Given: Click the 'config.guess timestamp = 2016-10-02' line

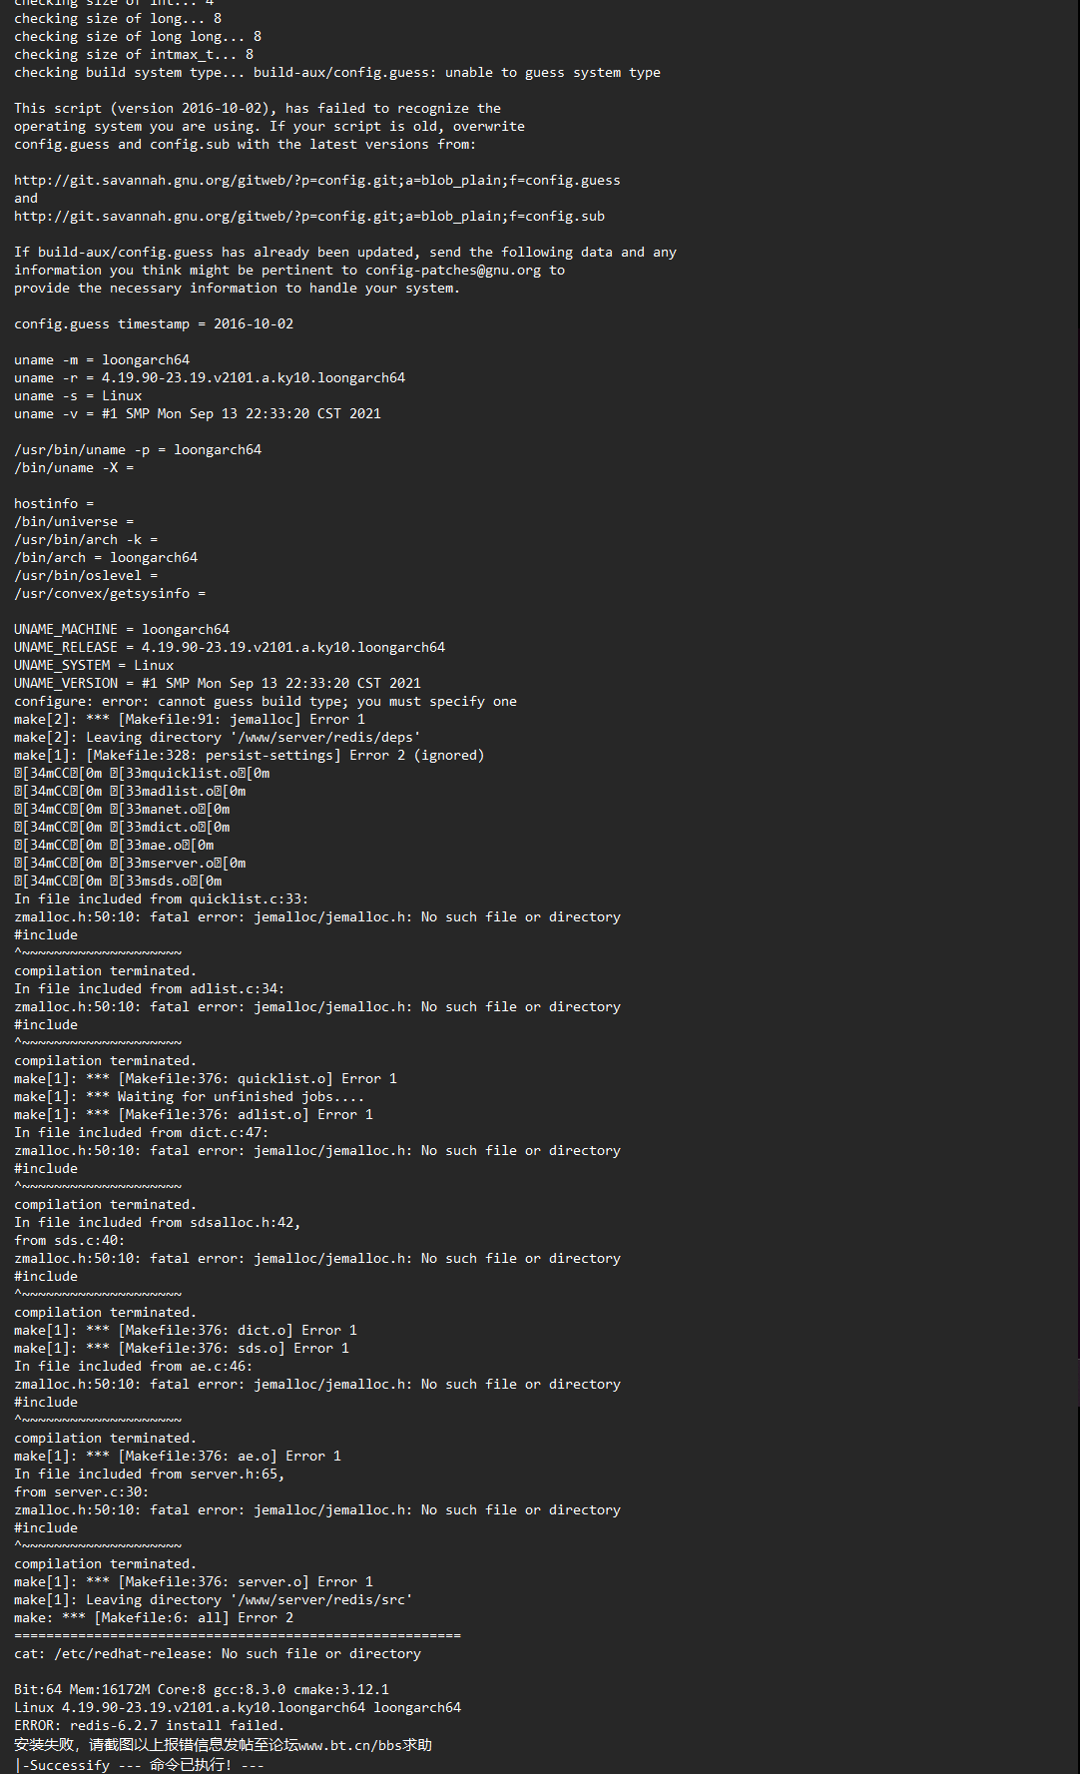Looking at the screenshot, I should coord(154,324).
